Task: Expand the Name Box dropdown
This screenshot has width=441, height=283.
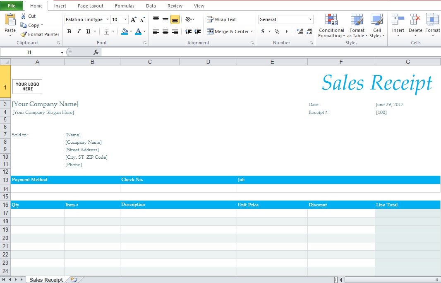Action: pyautogui.click(x=62, y=52)
